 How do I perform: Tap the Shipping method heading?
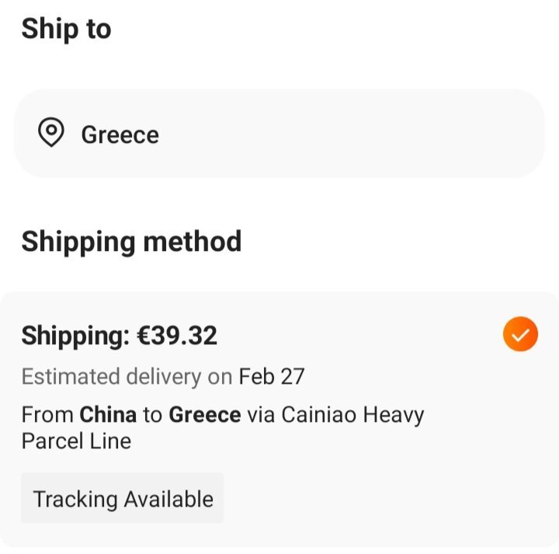(131, 242)
